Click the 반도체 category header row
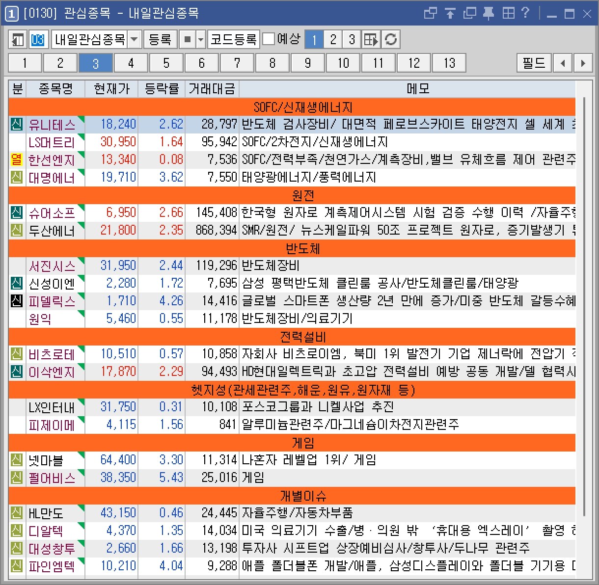The height and width of the screenshot is (585, 599). (x=292, y=248)
